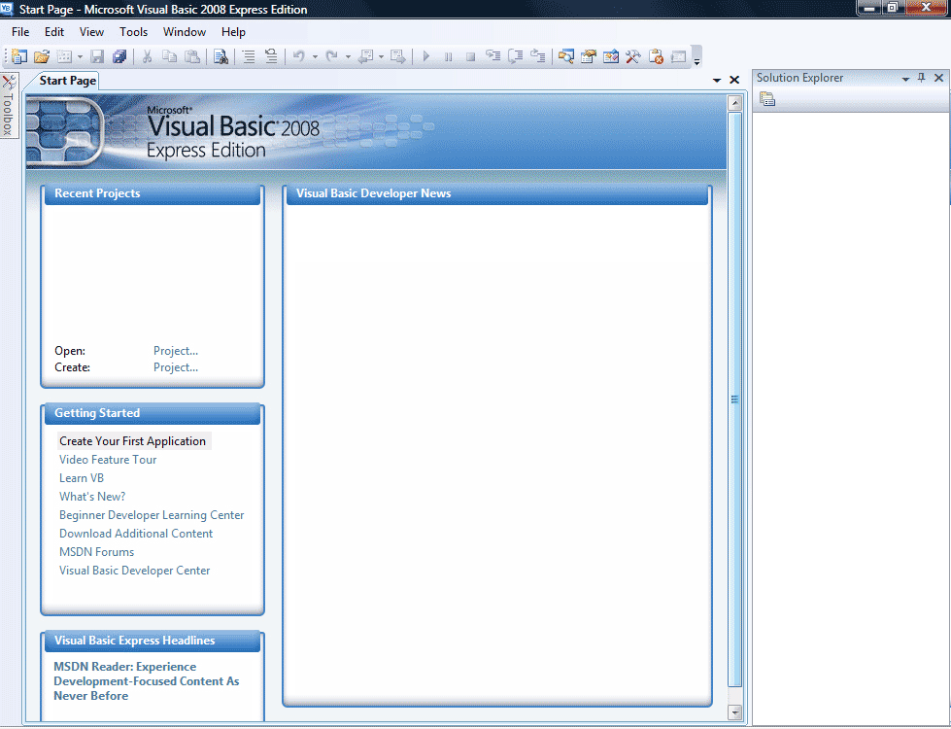Screen dimensions: 951x729
Task: Click Create Your First Application link
Action: click(132, 441)
